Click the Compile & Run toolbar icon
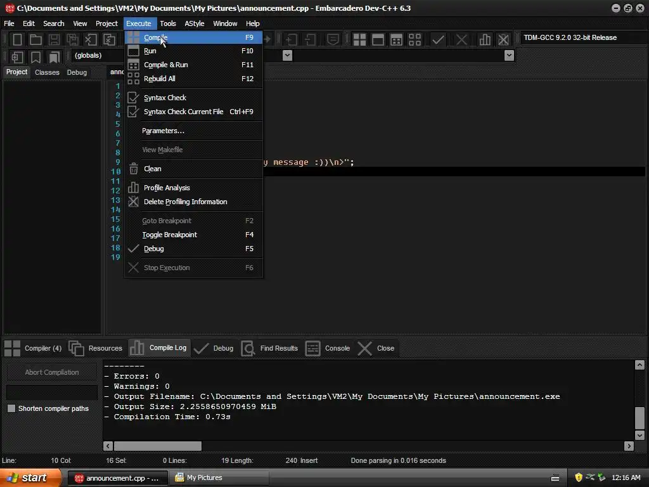 [396, 40]
